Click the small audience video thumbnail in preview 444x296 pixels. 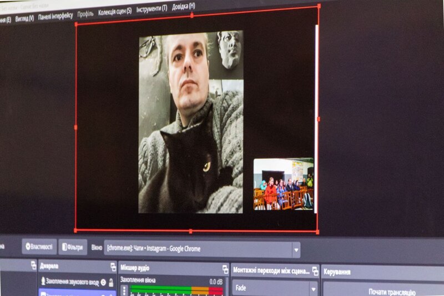coord(284,184)
